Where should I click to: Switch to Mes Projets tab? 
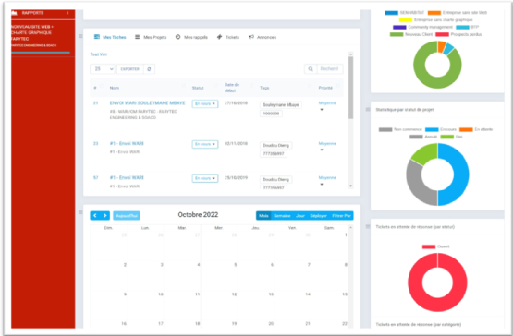(x=151, y=37)
